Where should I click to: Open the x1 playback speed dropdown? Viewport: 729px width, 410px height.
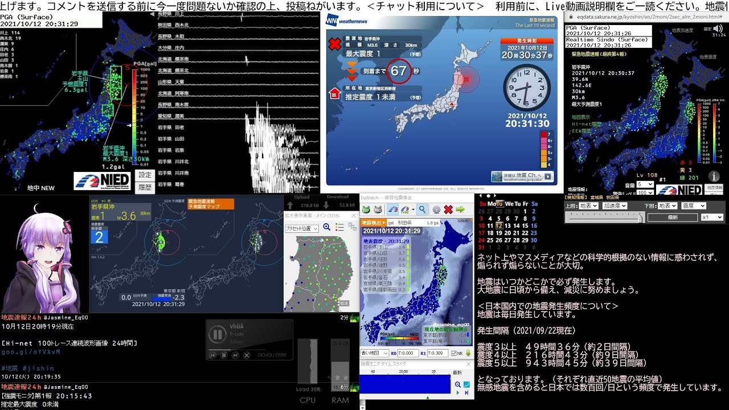tap(712, 218)
